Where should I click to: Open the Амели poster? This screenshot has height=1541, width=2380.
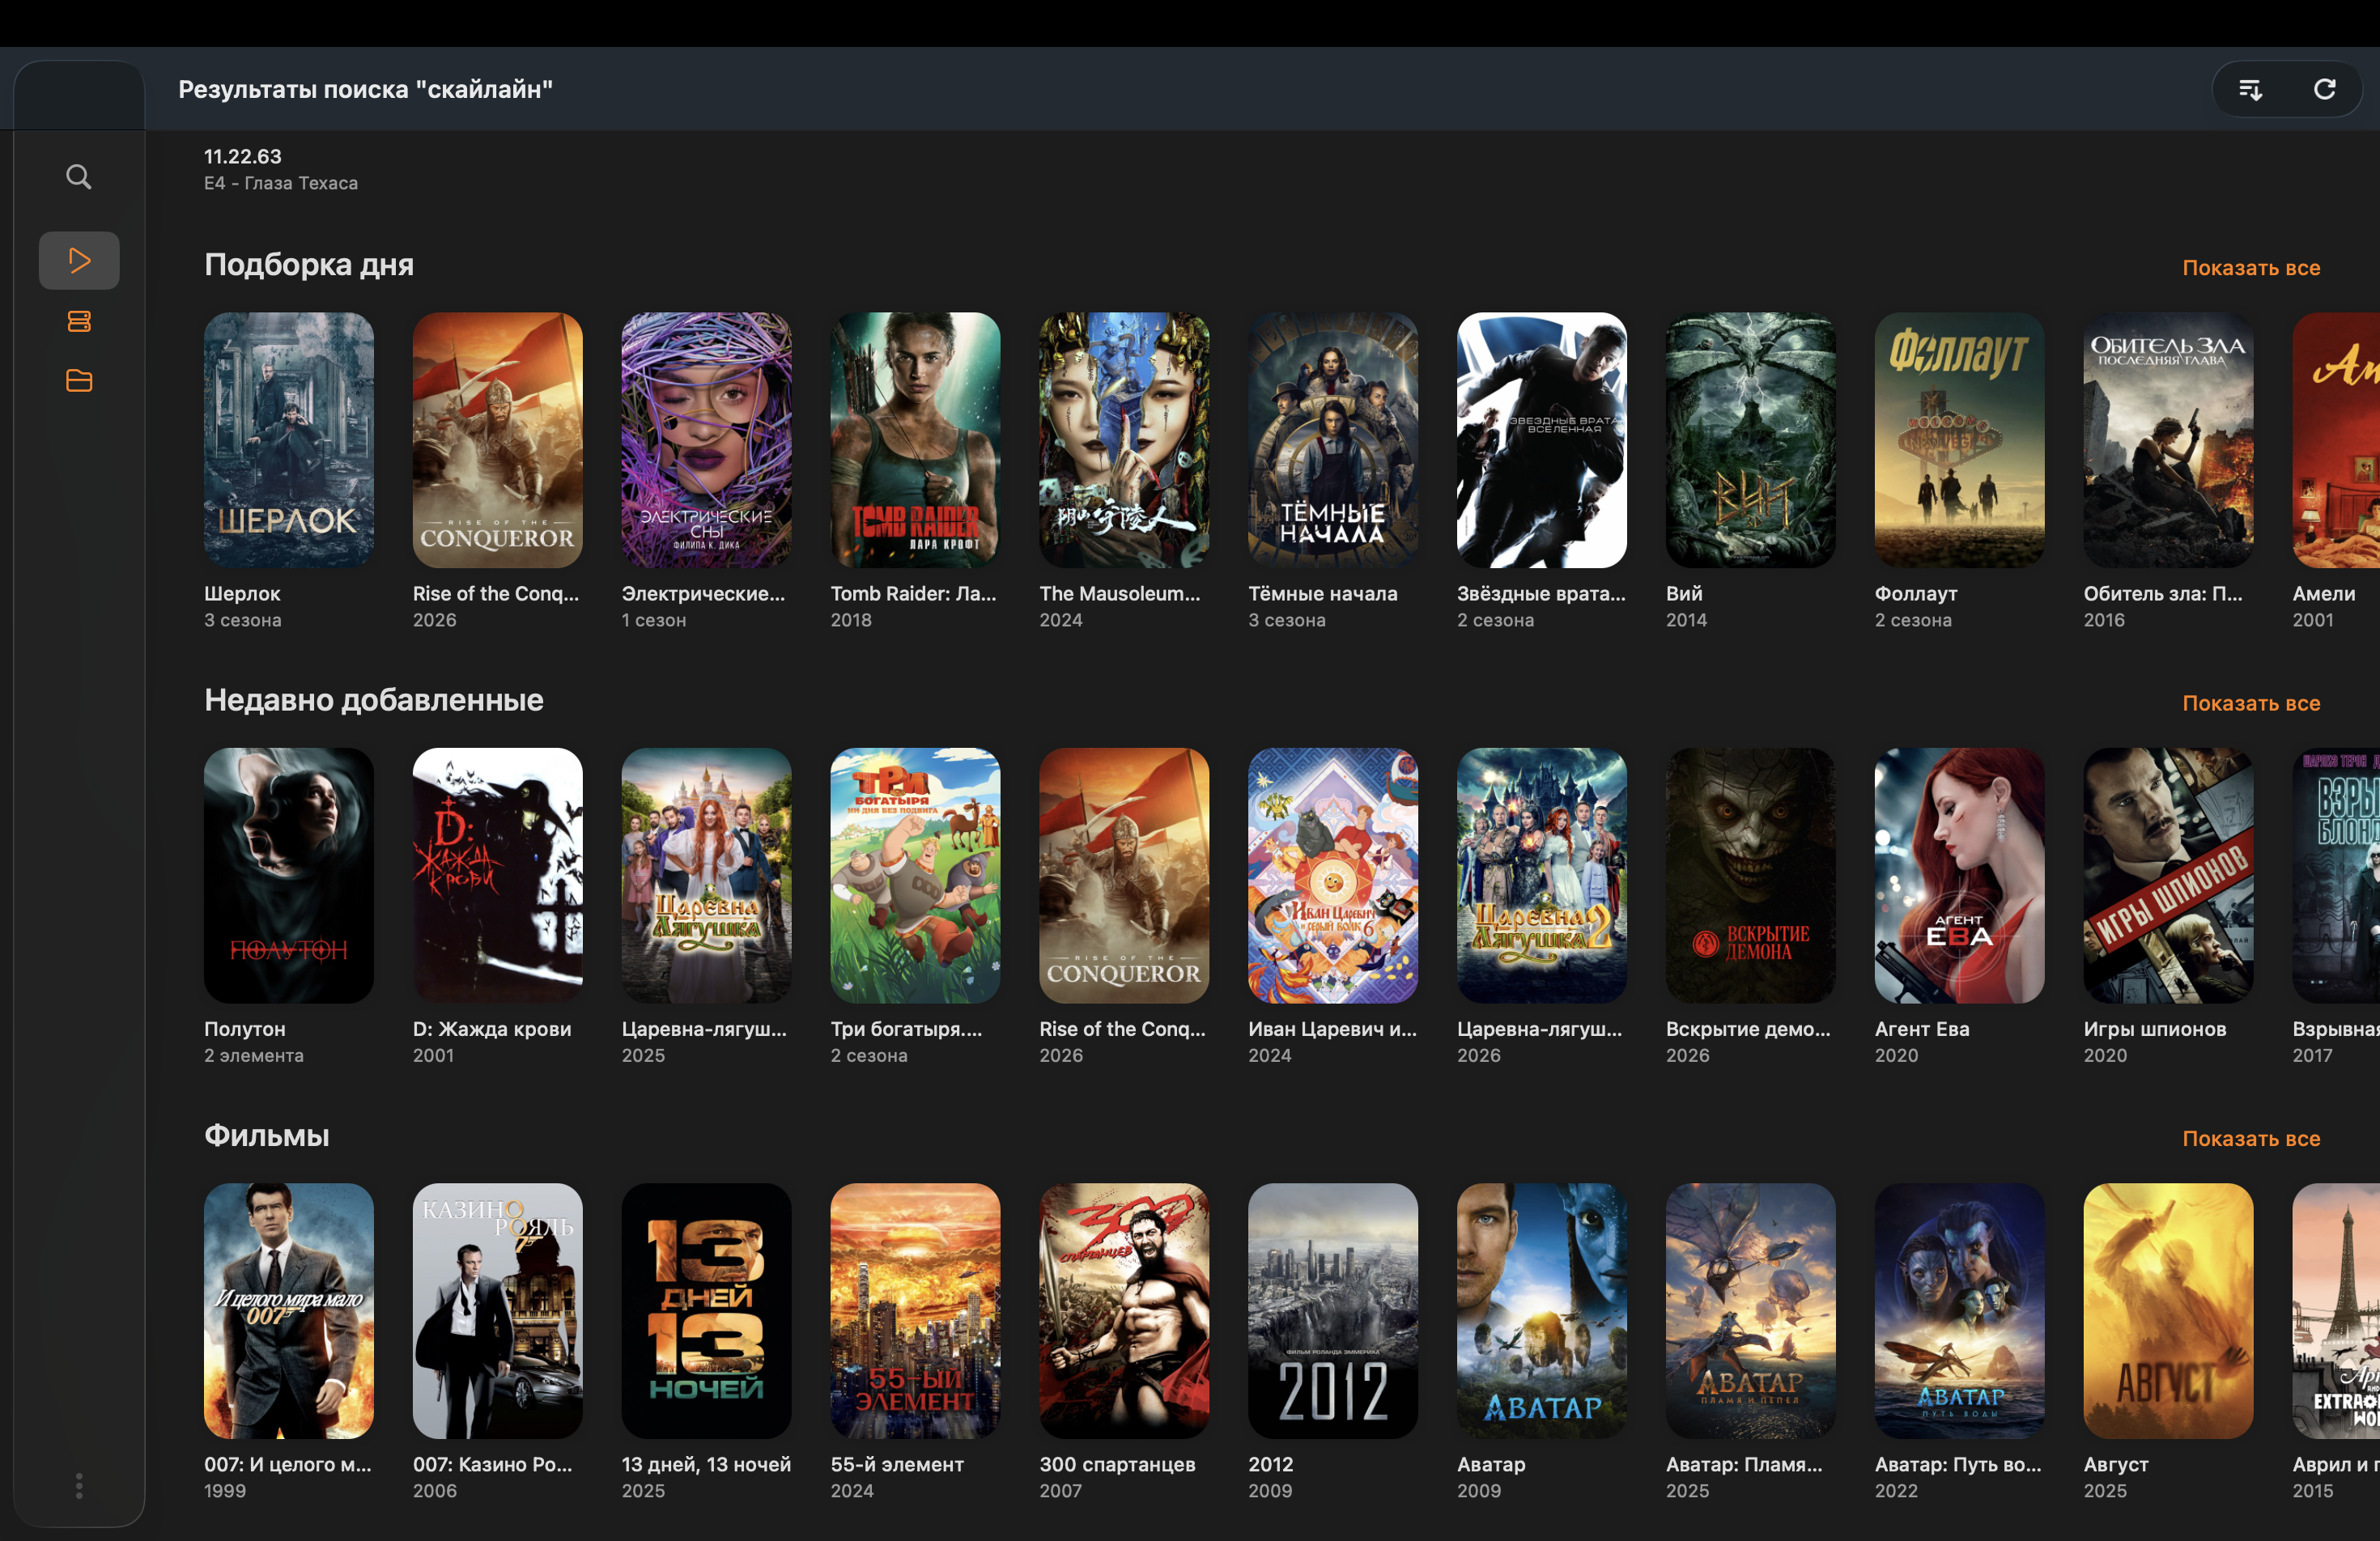[2336, 440]
